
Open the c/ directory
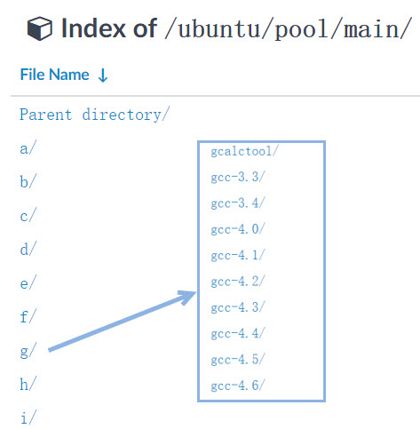click(28, 215)
